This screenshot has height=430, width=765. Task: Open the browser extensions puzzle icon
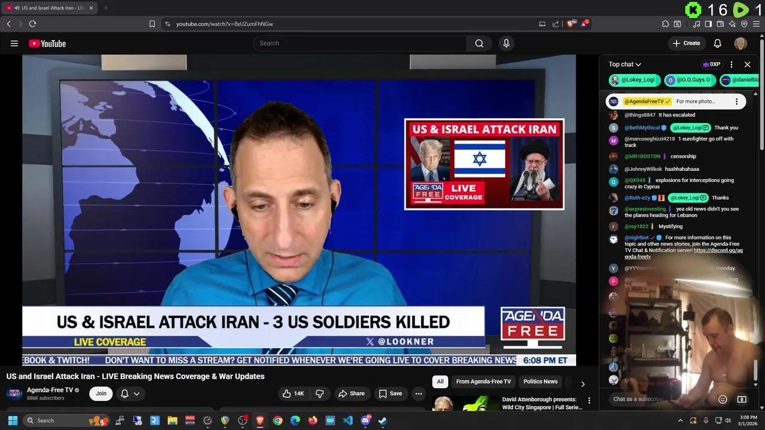(665, 24)
